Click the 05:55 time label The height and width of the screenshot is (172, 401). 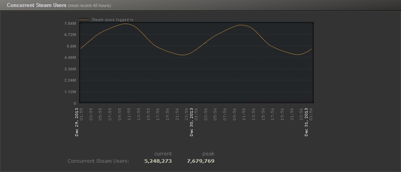click(100, 114)
